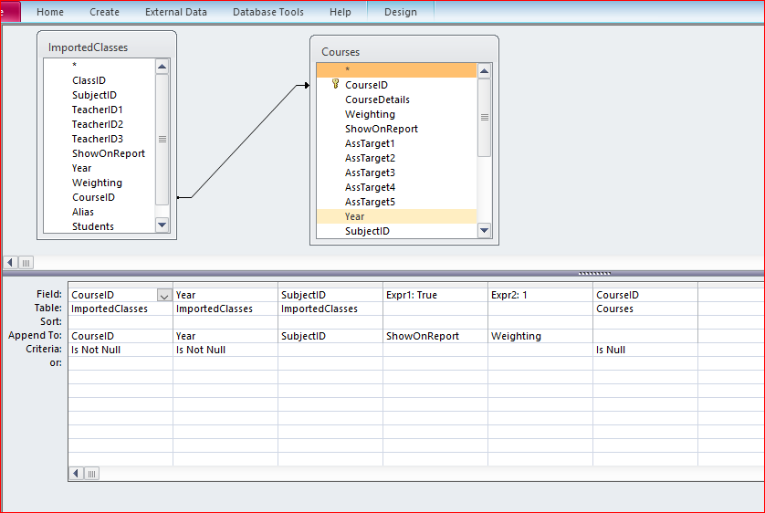Select ShowOnReport in ImportedClasses list

tap(100, 153)
